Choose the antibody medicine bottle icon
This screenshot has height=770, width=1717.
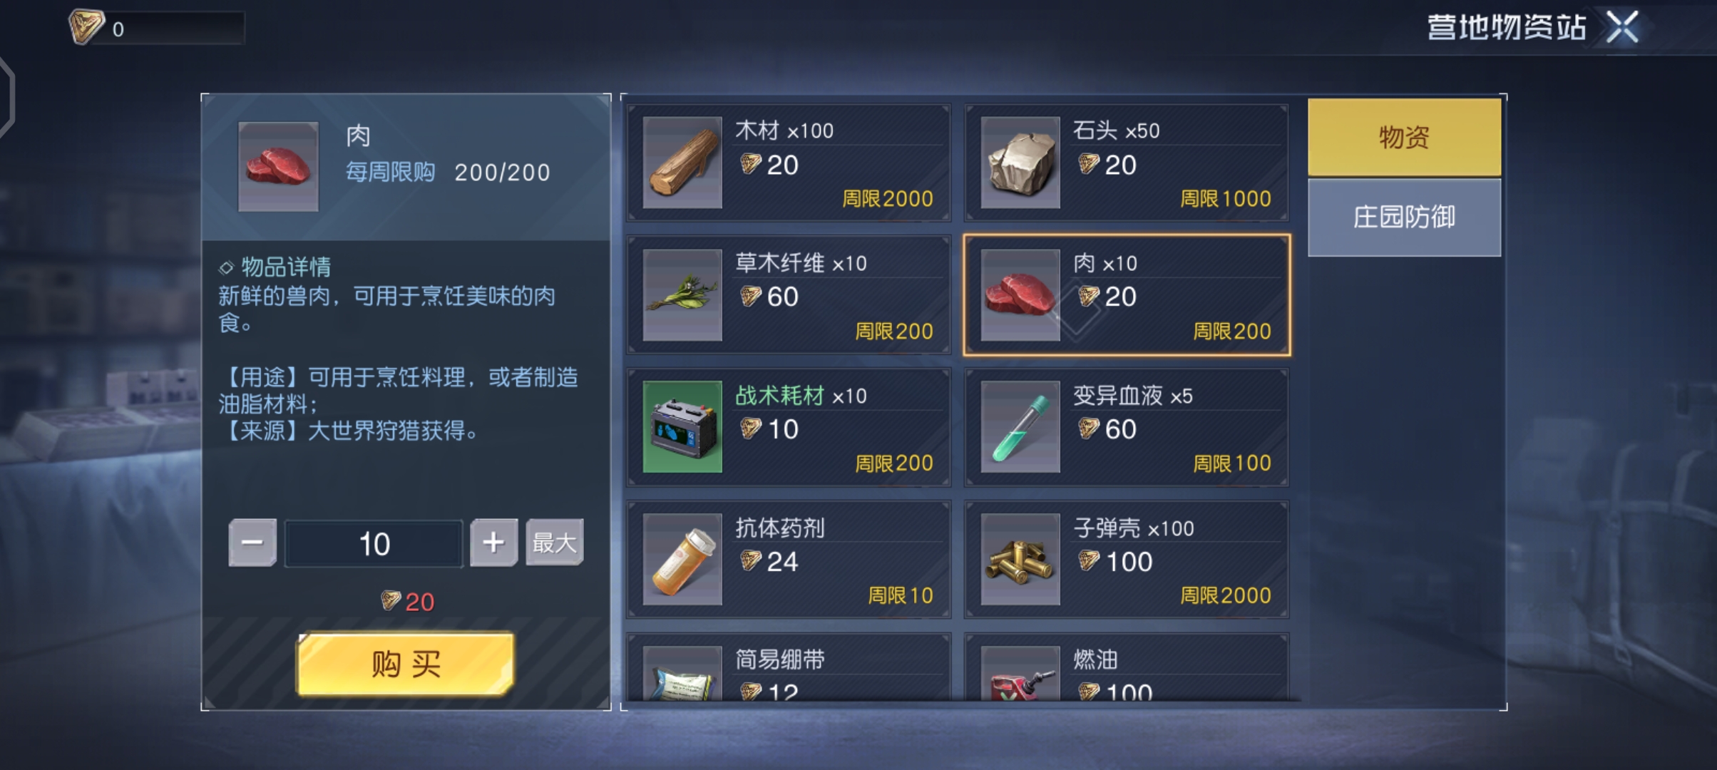point(682,559)
